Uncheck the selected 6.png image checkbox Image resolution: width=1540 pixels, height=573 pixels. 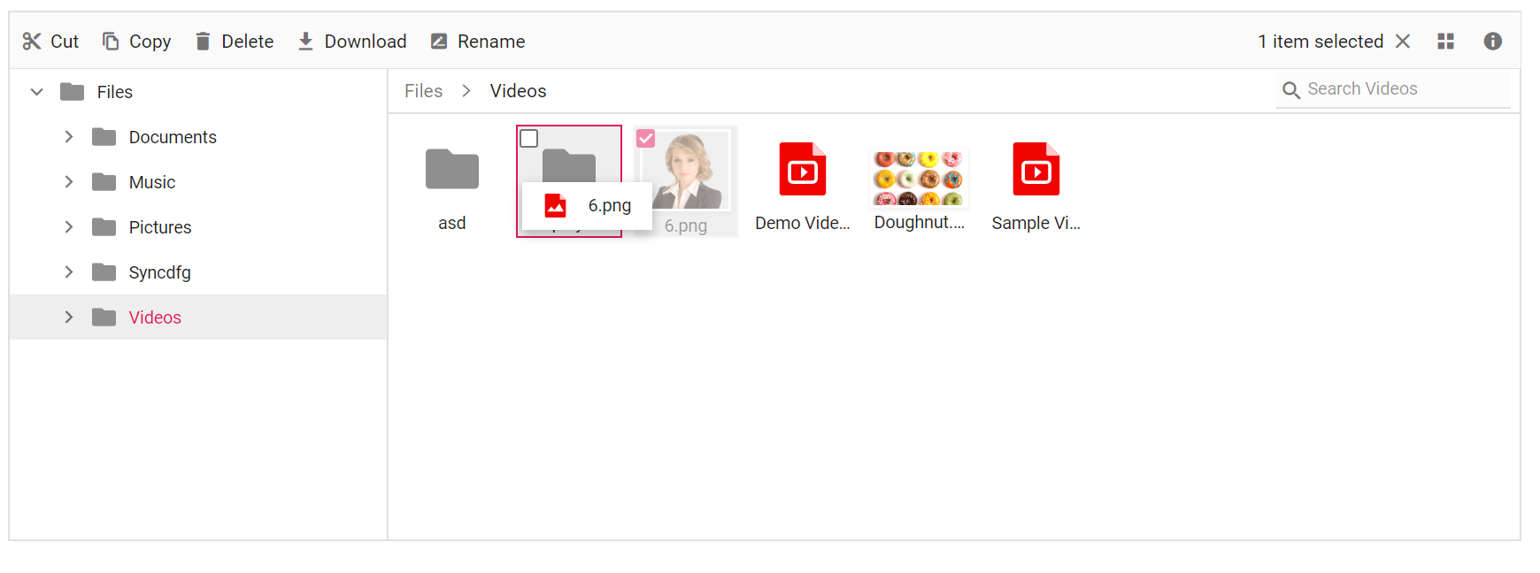point(646,139)
